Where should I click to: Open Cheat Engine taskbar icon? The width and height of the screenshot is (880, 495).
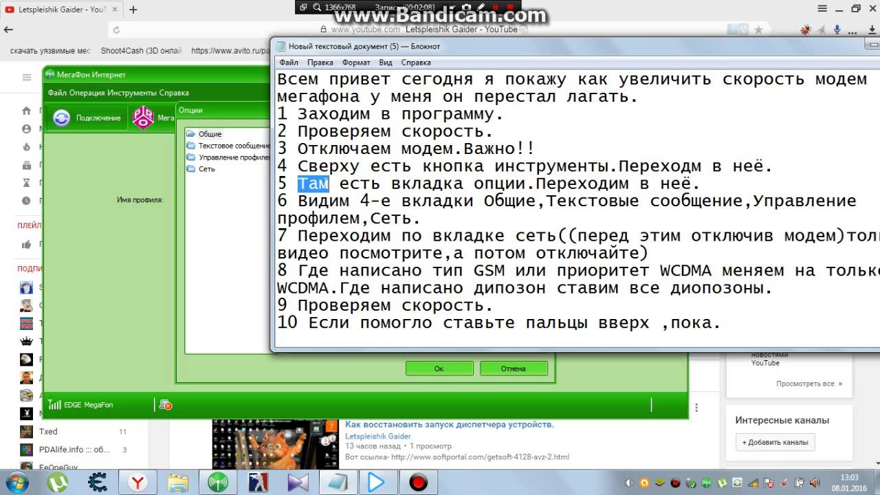99,482
